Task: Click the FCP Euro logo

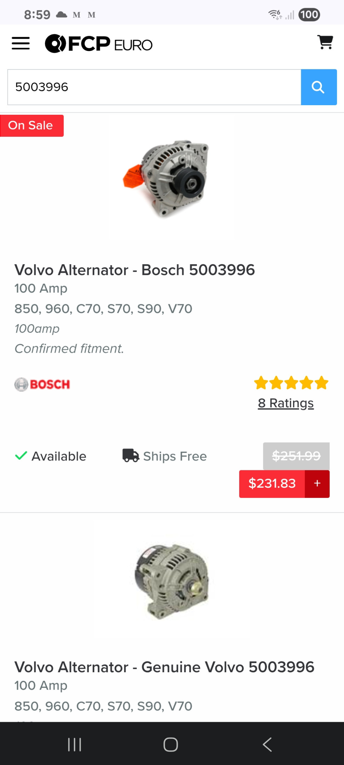Action: [x=98, y=44]
